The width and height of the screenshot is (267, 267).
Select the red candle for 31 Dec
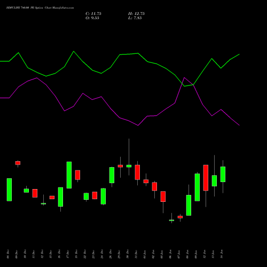(x=137, y=172)
